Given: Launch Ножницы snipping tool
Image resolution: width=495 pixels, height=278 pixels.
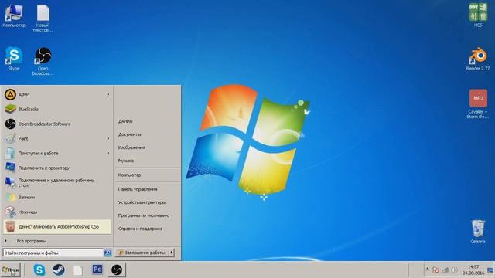Looking at the screenshot, I should (x=57, y=212).
